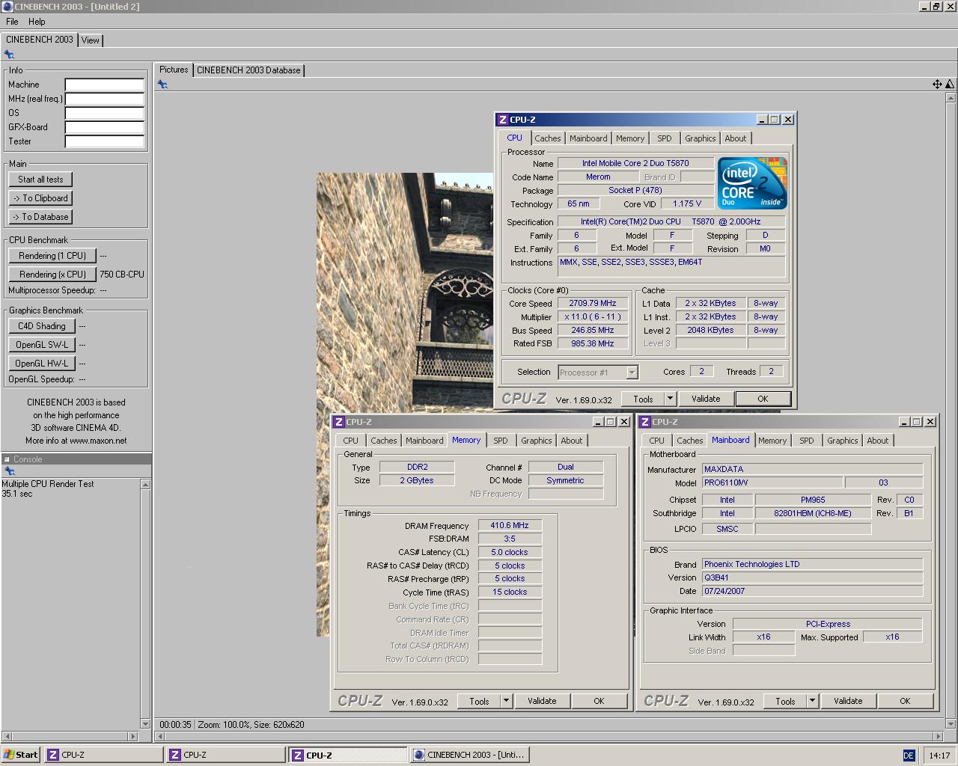
Task: Click CPU-Z title icon in Memory window
Action: pyautogui.click(x=339, y=422)
